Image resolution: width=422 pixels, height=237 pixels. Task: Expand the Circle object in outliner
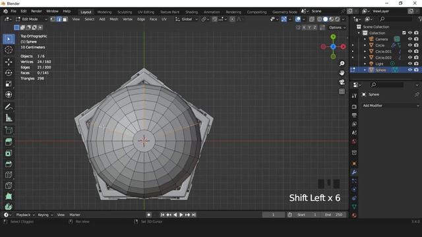pyautogui.click(x=365, y=45)
